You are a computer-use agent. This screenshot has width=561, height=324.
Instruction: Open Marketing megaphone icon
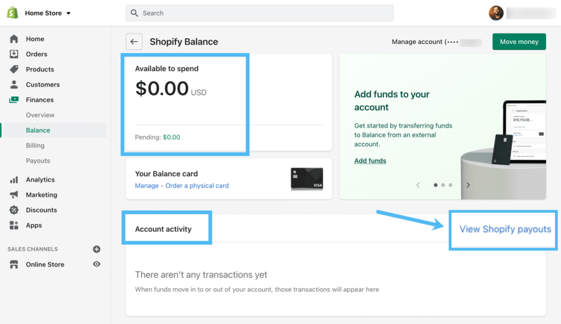click(x=14, y=195)
